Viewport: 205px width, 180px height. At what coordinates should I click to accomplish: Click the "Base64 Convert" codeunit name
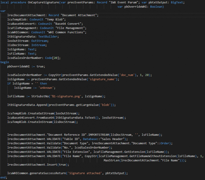[x=67, y=24]
